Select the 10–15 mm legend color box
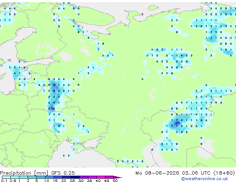236x182 pixels. pyautogui.click(x=49, y=177)
